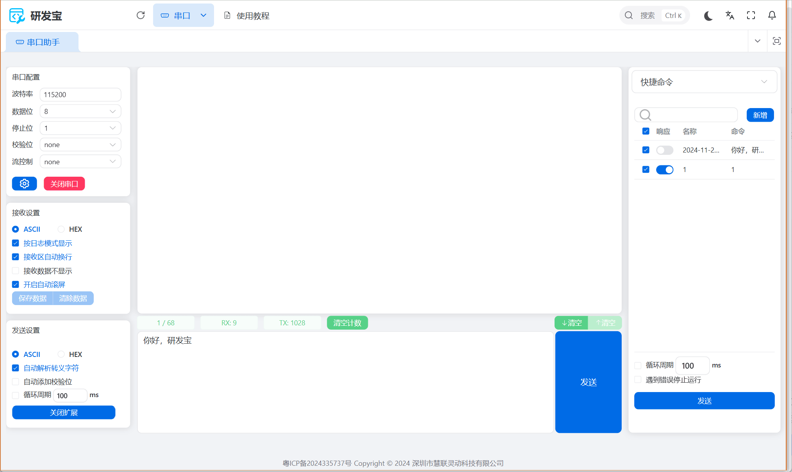Click the tab maximize icon at right
Screen dimensions: 792x472
(776, 41)
